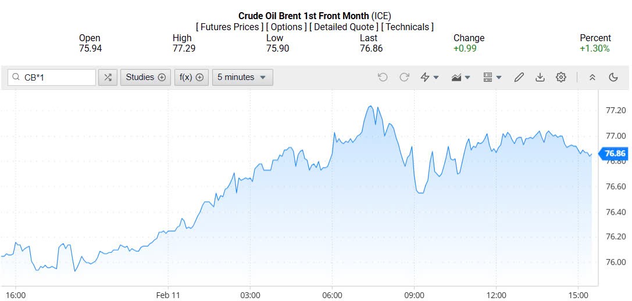Toggle dark mode moon icon

click(x=613, y=77)
